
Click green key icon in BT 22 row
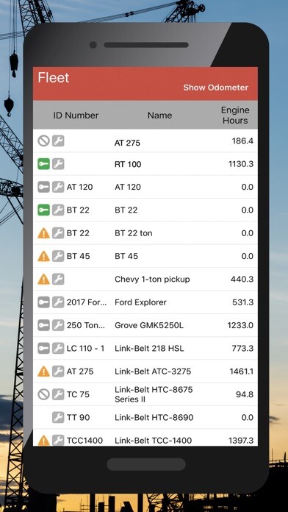pos(43,210)
